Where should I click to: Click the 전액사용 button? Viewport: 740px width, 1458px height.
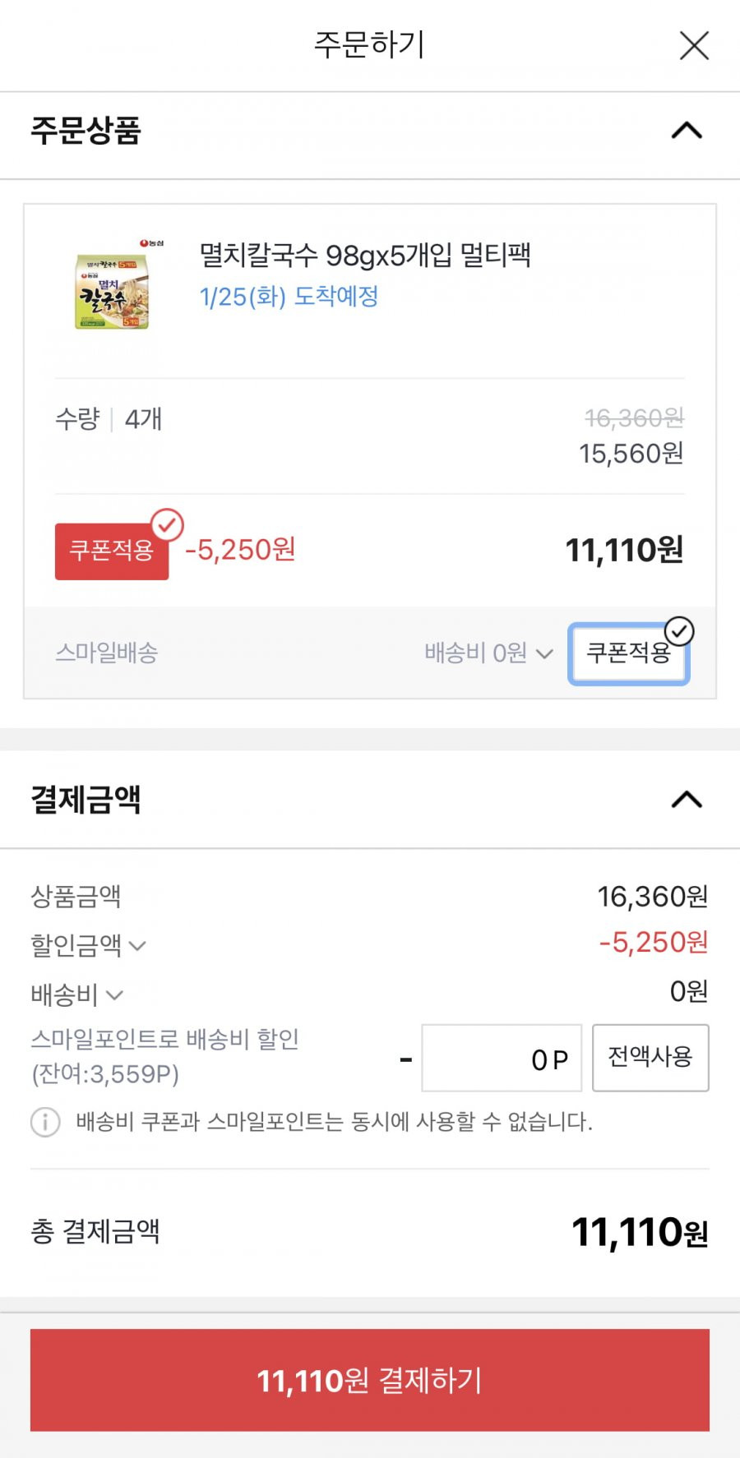click(x=650, y=1058)
